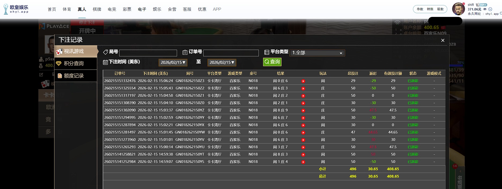Click the red play icon in first record row
The image size is (502, 189).
click(303, 81)
